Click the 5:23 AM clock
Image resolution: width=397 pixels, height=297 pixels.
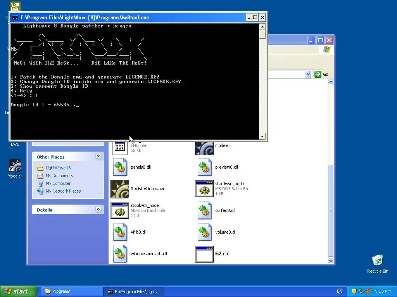(x=383, y=291)
